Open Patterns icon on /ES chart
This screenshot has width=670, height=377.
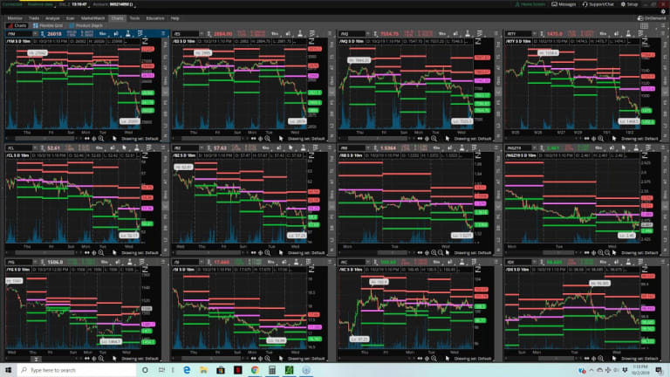(312, 34)
